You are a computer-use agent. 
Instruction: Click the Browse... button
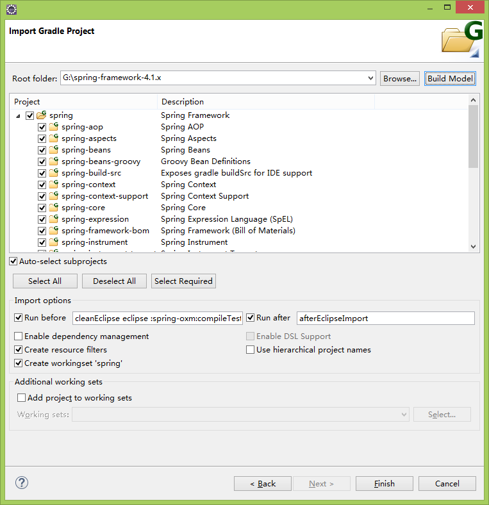400,79
